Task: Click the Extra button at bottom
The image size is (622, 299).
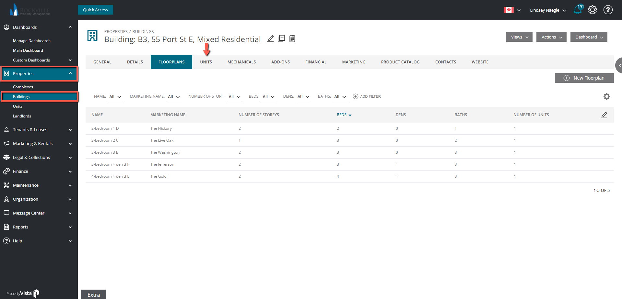Action: click(x=93, y=294)
